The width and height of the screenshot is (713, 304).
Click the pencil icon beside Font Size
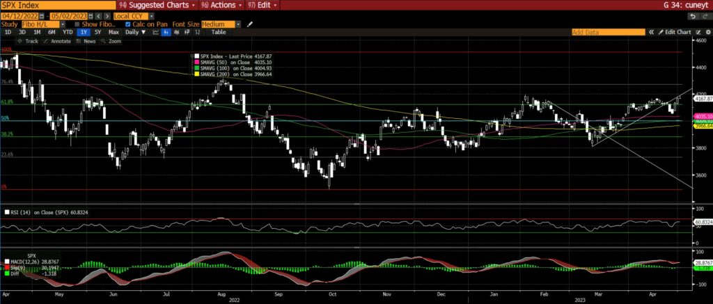click(x=249, y=24)
